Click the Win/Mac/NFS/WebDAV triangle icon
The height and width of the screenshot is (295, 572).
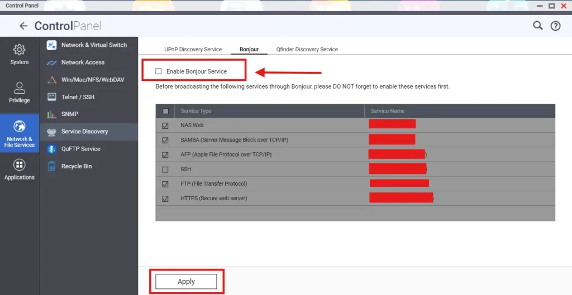pos(52,80)
